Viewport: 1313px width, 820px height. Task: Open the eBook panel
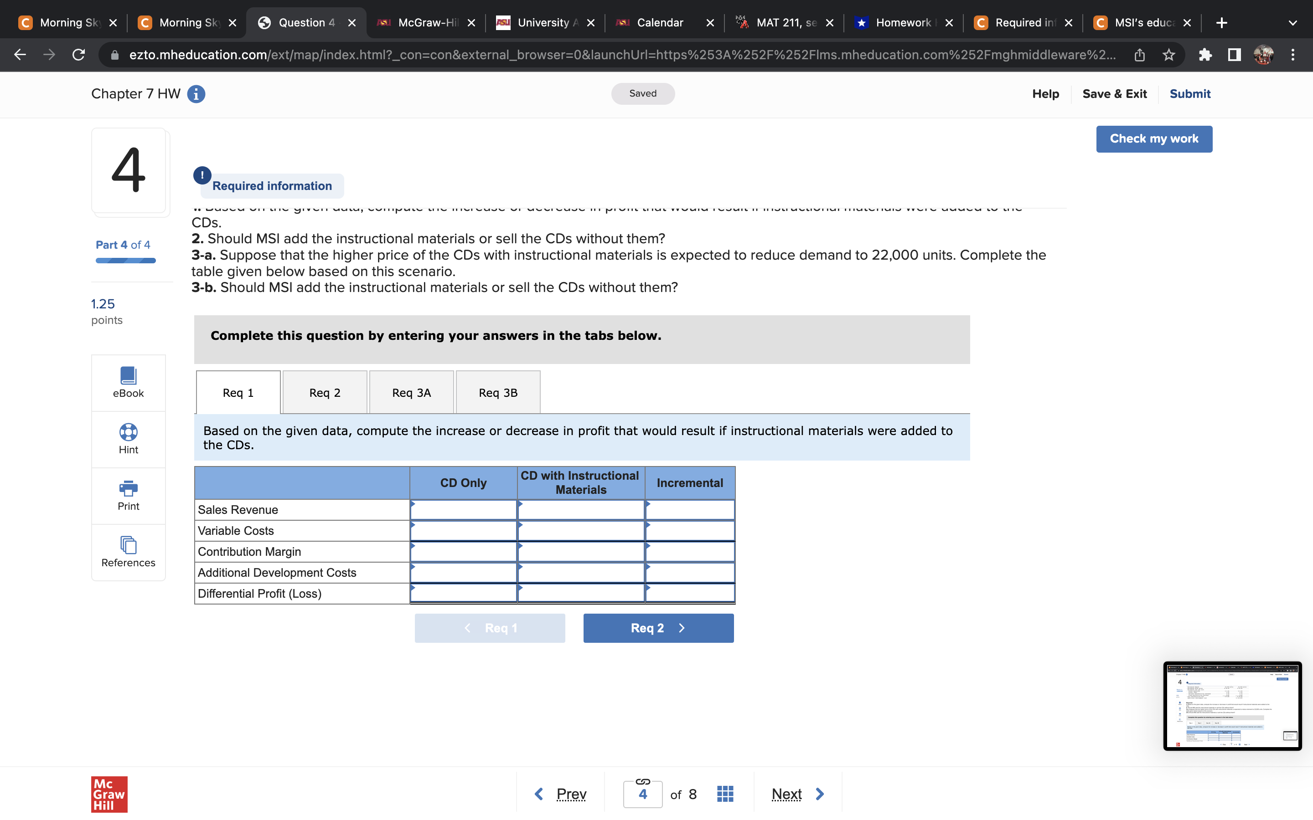[128, 383]
